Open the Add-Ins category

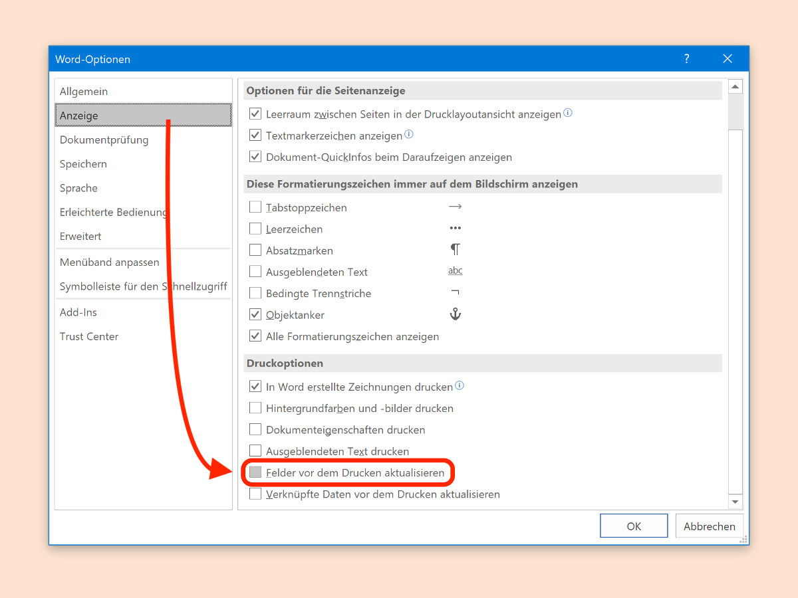(143, 312)
